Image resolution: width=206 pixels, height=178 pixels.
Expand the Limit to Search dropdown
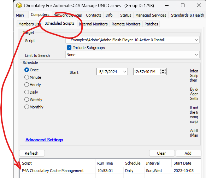tap(196, 55)
